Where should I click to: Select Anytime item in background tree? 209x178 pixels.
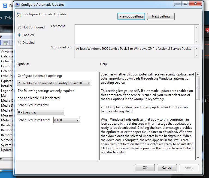7,51
